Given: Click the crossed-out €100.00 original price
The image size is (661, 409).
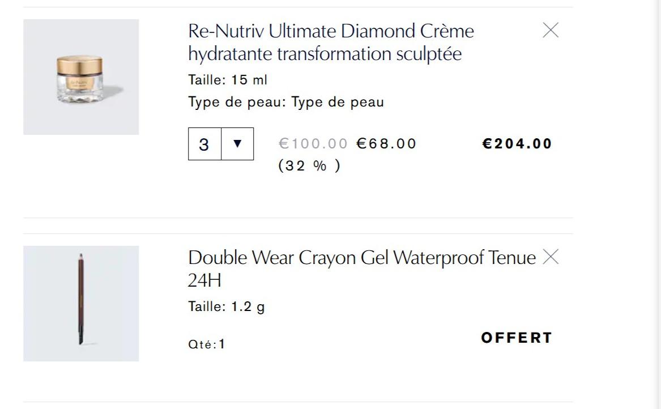Looking at the screenshot, I should tap(313, 144).
